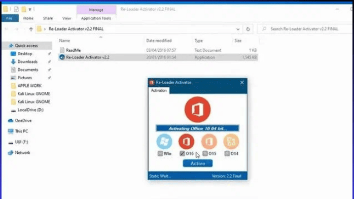Open Network in the sidebar

pos(22,153)
